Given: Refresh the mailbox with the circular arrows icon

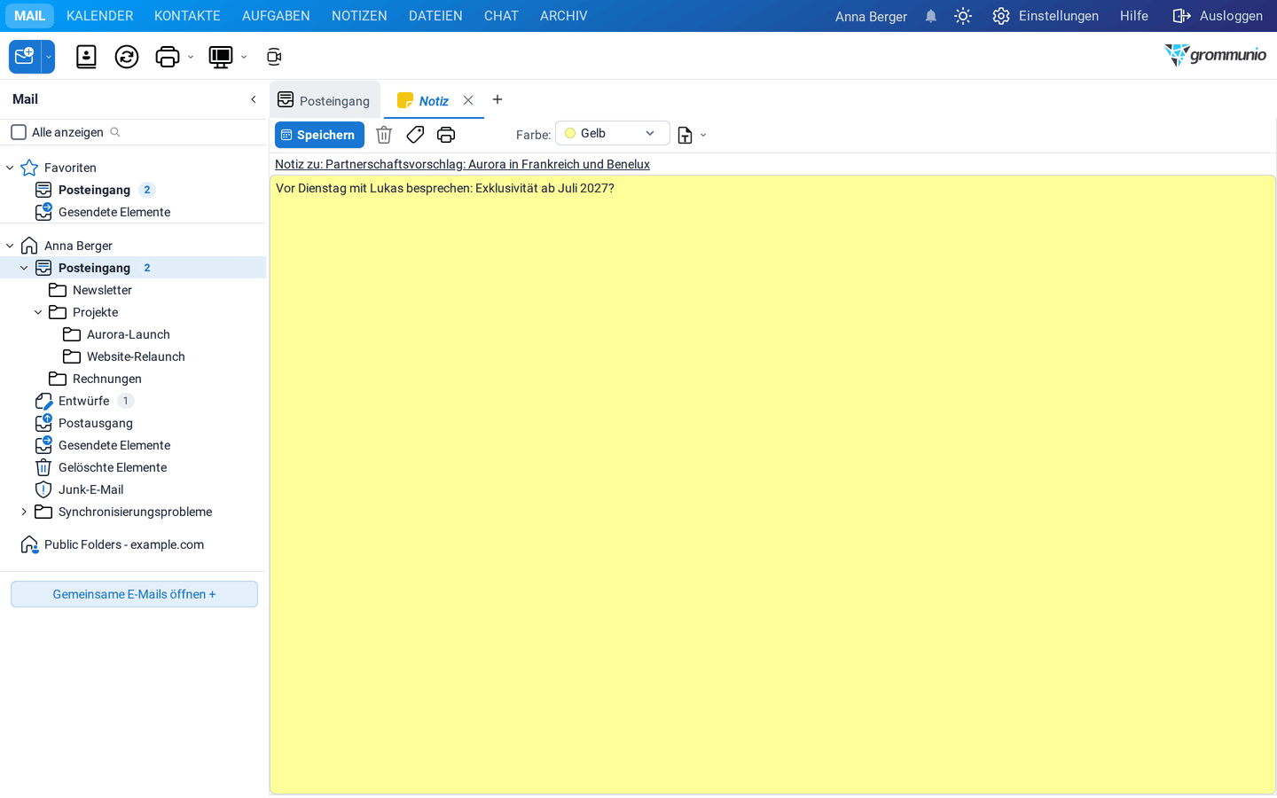Looking at the screenshot, I should (x=127, y=57).
